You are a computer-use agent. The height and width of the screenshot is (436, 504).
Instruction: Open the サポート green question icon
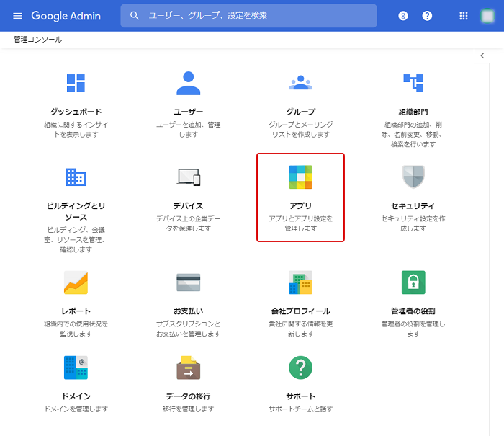click(300, 368)
